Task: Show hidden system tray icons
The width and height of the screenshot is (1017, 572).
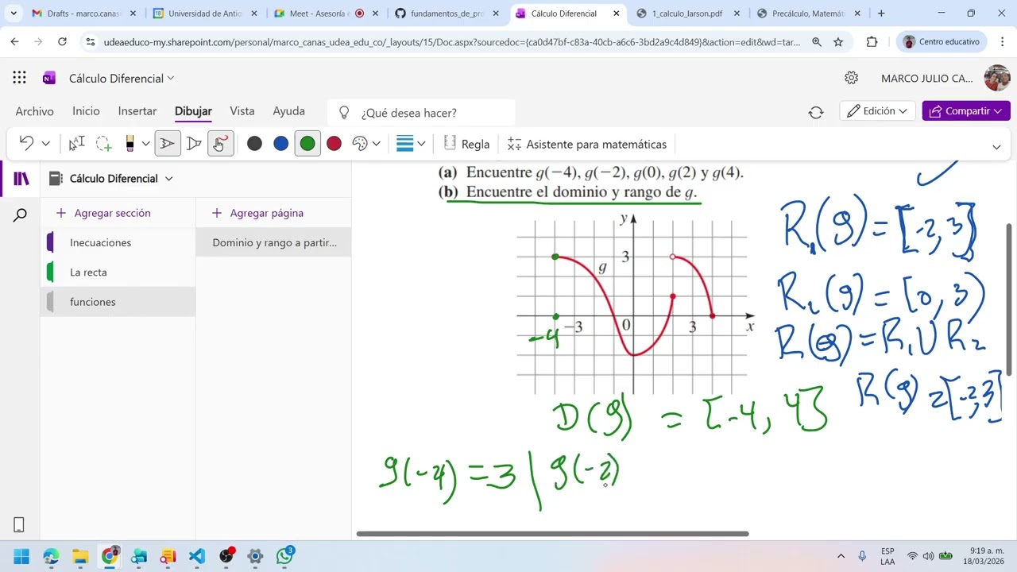Action: (x=841, y=556)
